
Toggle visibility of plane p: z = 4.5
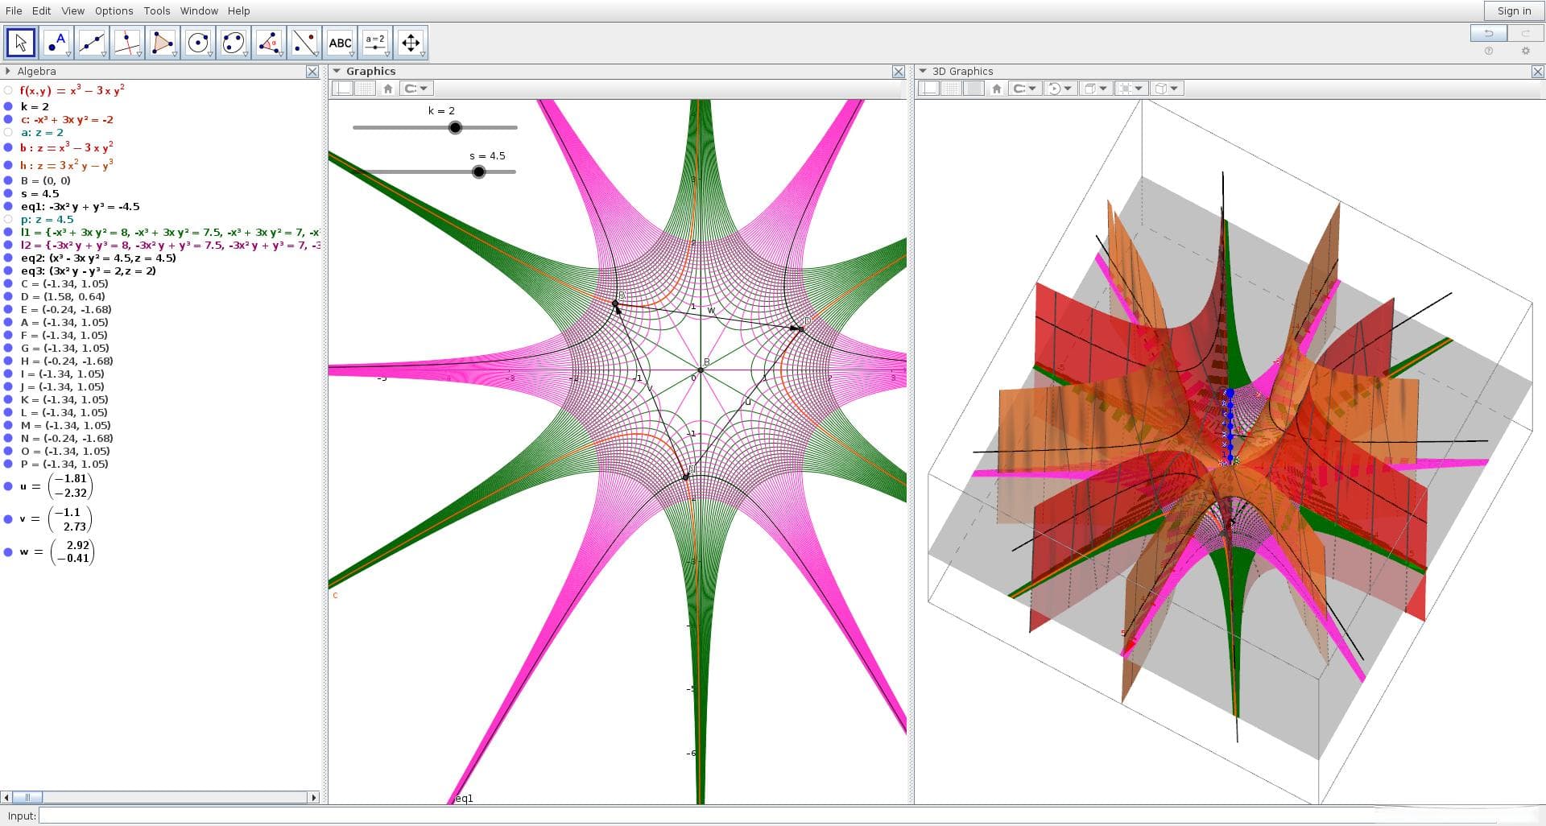coord(8,219)
